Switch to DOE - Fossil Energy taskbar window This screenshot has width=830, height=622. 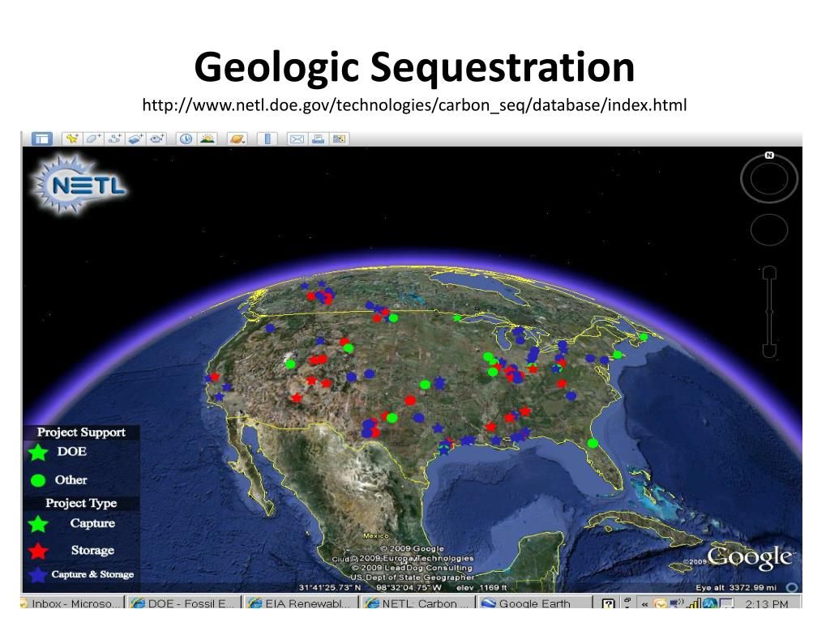tap(182, 603)
